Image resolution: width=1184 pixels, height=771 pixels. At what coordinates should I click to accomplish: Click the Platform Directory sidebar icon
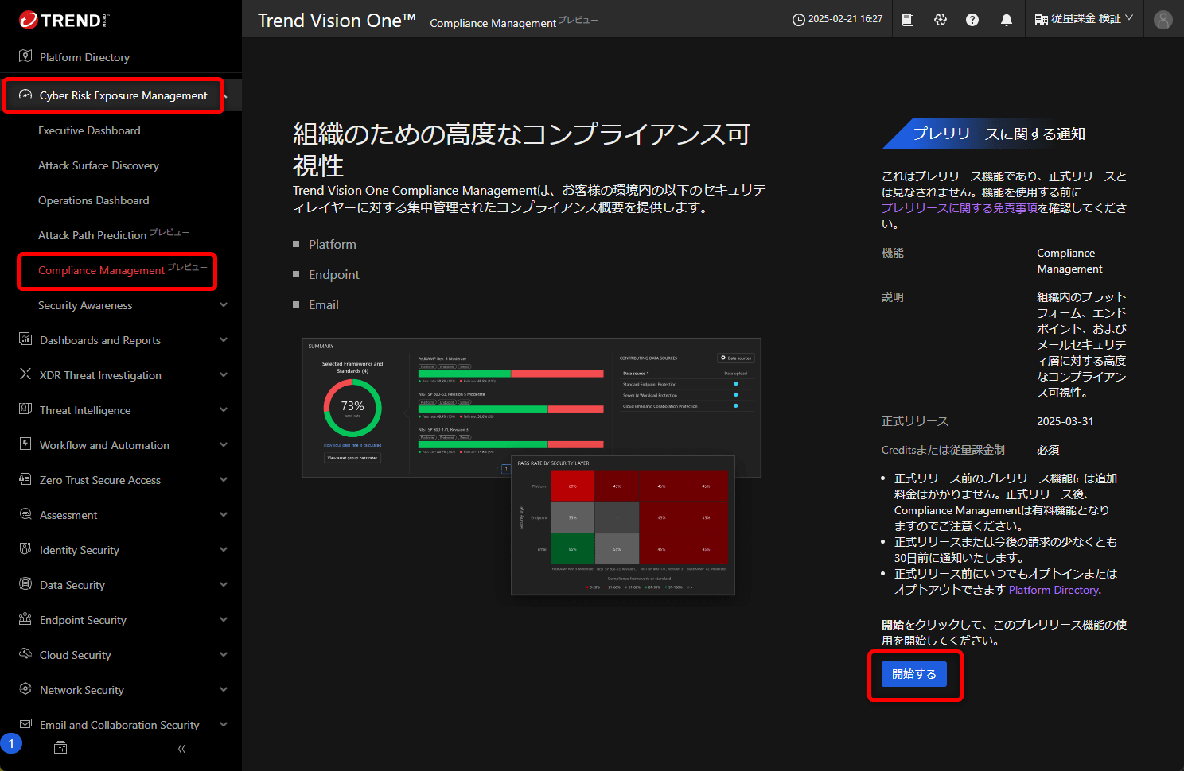click(25, 56)
